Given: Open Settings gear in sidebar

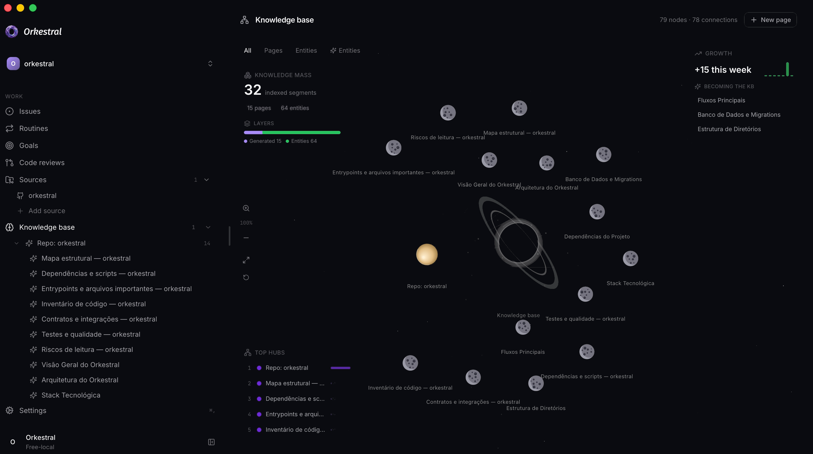Looking at the screenshot, I should pos(9,410).
